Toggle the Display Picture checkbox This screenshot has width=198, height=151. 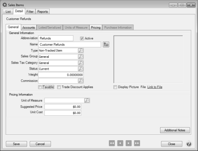click(115, 87)
